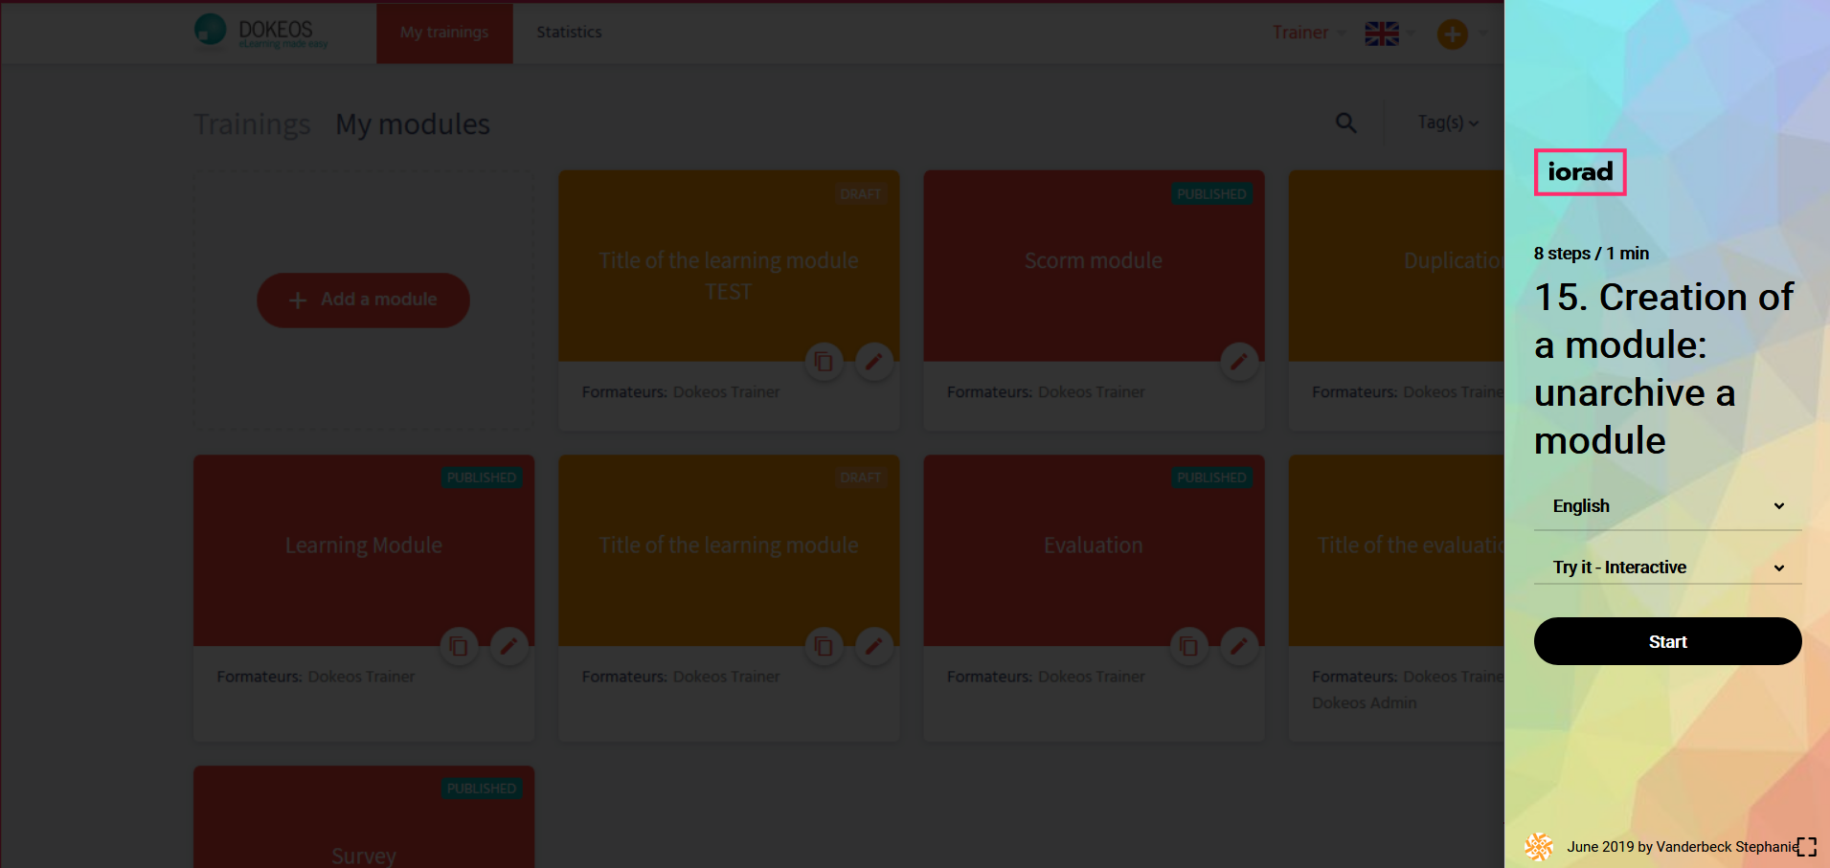Screen dimensions: 1830x868
Task: Click the Add a module button
Action: 363,300
